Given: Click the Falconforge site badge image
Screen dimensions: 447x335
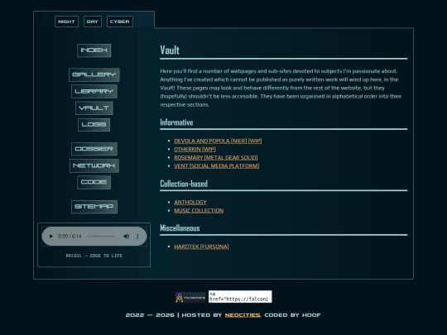Looking at the screenshot, I should [x=190, y=298].
